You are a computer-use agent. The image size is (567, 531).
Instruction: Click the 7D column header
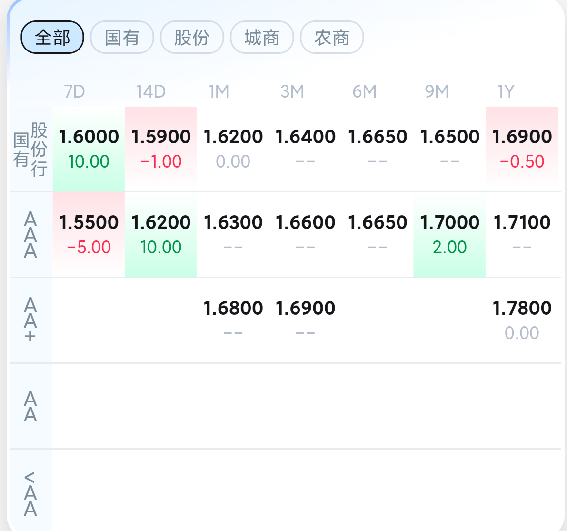point(74,91)
